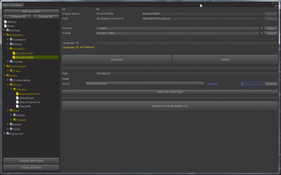Click the WoodenChair item icon
Image resolution: width=281 pixels, height=175 pixels.
click(14, 54)
